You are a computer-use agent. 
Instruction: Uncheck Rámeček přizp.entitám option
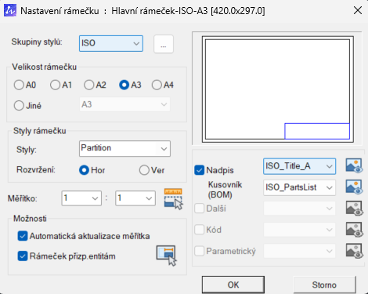coord(23,256)
